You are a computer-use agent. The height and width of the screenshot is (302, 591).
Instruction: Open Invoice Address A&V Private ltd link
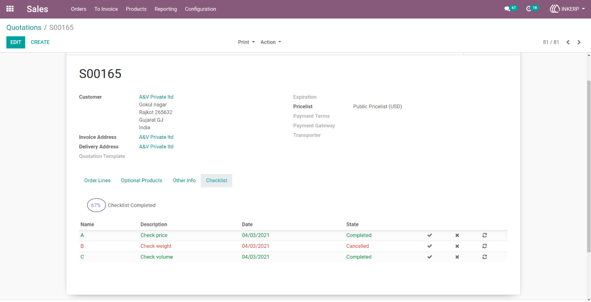click(x=156, y=137)
